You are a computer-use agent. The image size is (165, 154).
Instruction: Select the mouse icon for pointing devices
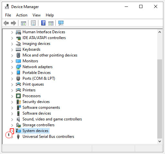pos(18,55)
